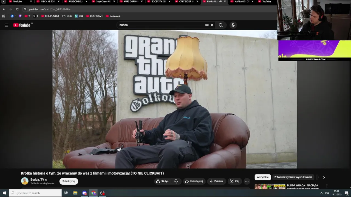Switch the POL input language indicator
Screen dimensions: 351x197
click(x=327, y=193)
